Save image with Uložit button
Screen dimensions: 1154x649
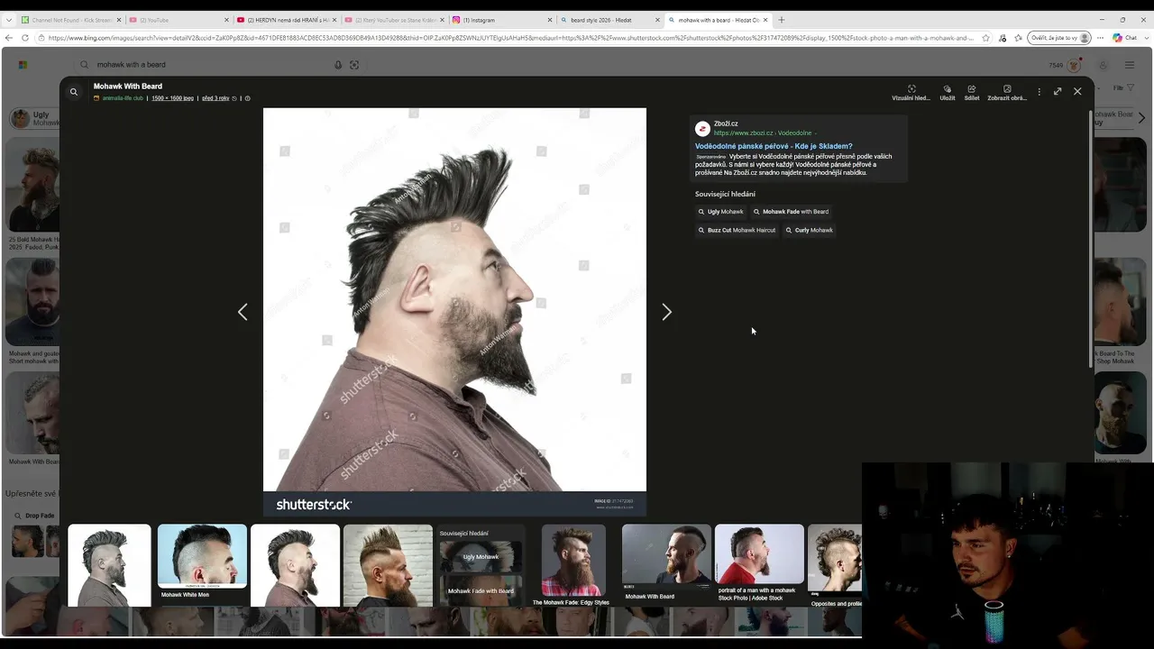click(x=947, y=93)
